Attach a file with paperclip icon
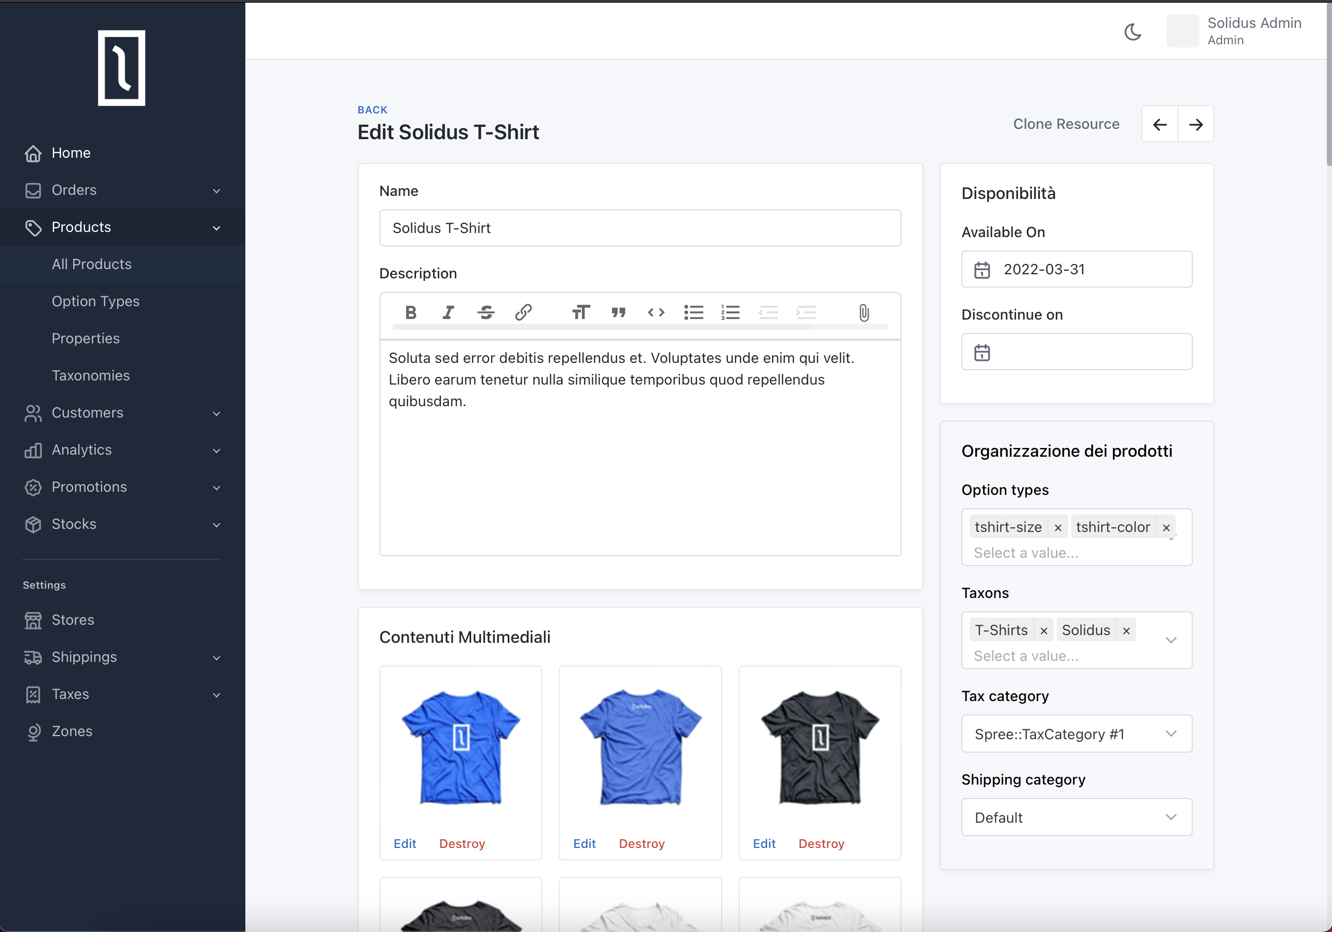This screenshot has width=1332, height=932. (864, 313)
